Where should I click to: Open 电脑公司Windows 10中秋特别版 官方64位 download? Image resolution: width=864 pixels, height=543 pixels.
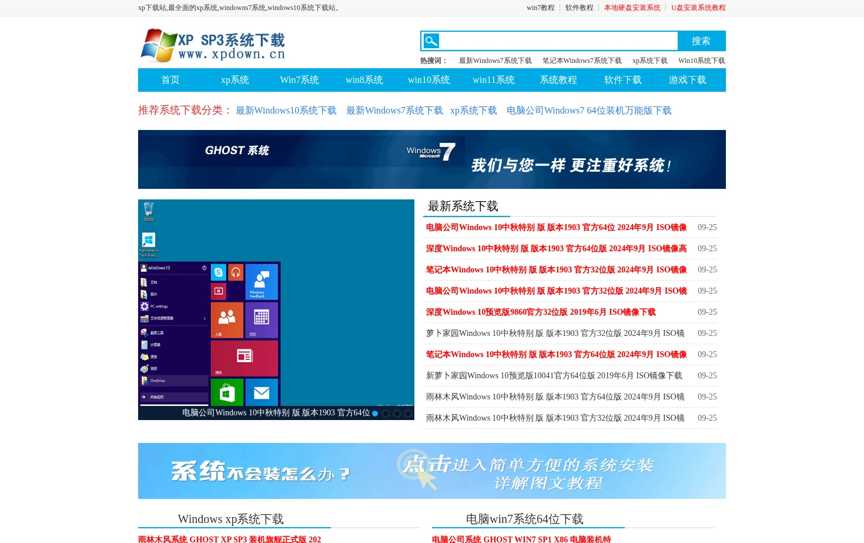[557, 227]
